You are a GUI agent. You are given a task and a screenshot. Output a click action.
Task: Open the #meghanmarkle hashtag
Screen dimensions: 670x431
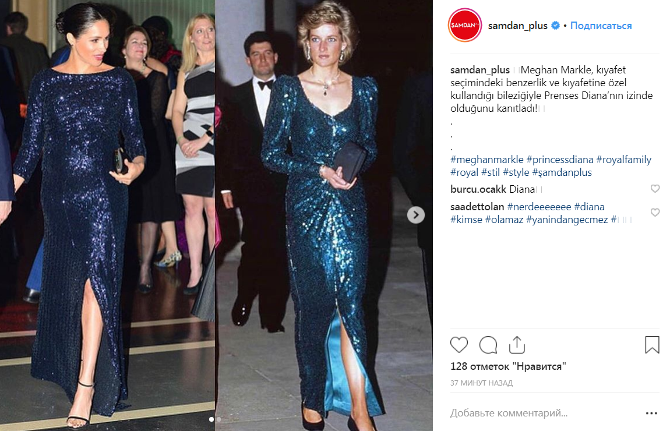486,160
